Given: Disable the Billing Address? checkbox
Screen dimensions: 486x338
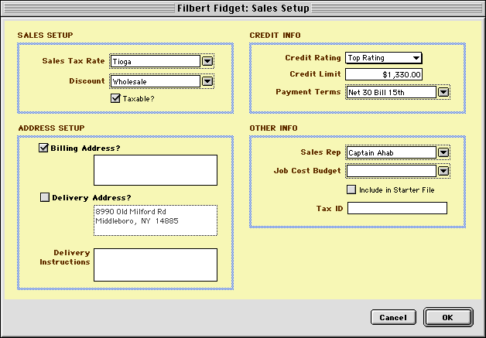Looking at the screenshot, I should (x=44, y=148).
